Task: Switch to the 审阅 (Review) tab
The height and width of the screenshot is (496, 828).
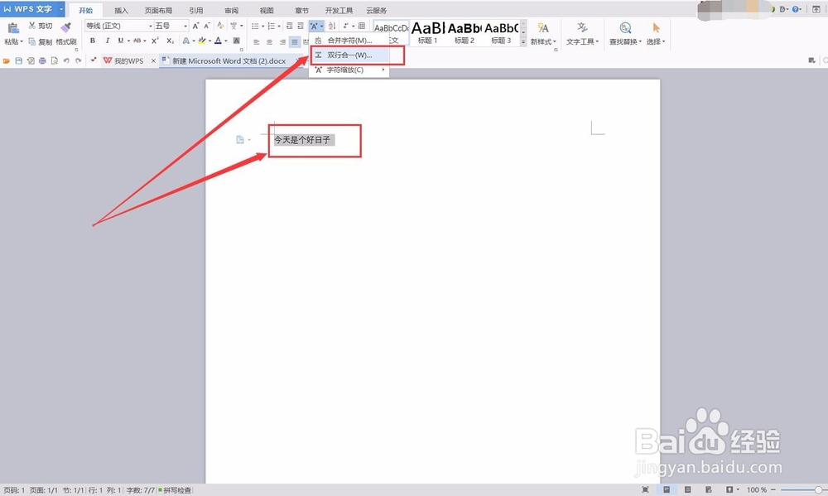Action: (231, 10)
